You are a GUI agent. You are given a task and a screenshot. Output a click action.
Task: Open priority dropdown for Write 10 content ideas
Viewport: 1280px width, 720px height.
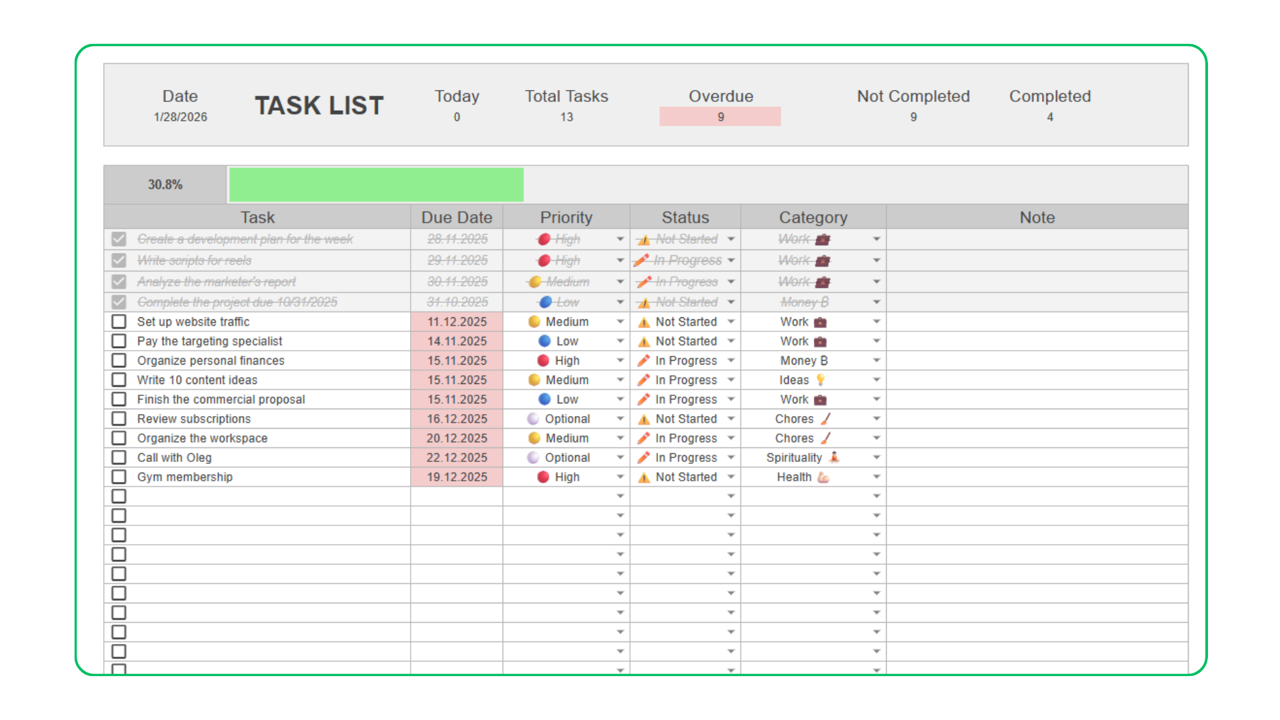pyautogui.click(x=620, y=380)
